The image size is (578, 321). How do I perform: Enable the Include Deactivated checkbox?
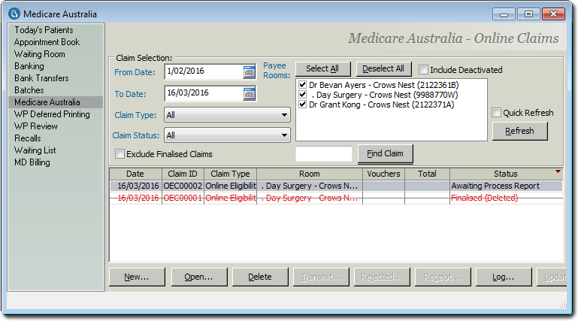pos(424,70)
